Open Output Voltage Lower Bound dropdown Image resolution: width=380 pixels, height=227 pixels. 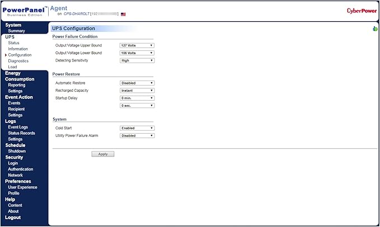tap(137, 53)
